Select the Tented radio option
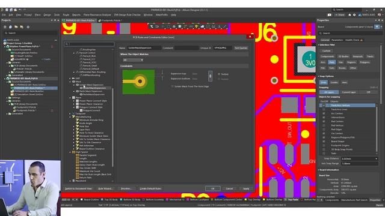 [x=219, y=74]
